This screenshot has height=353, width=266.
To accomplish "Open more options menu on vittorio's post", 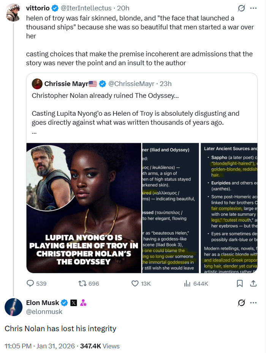I will coord(253,8).
